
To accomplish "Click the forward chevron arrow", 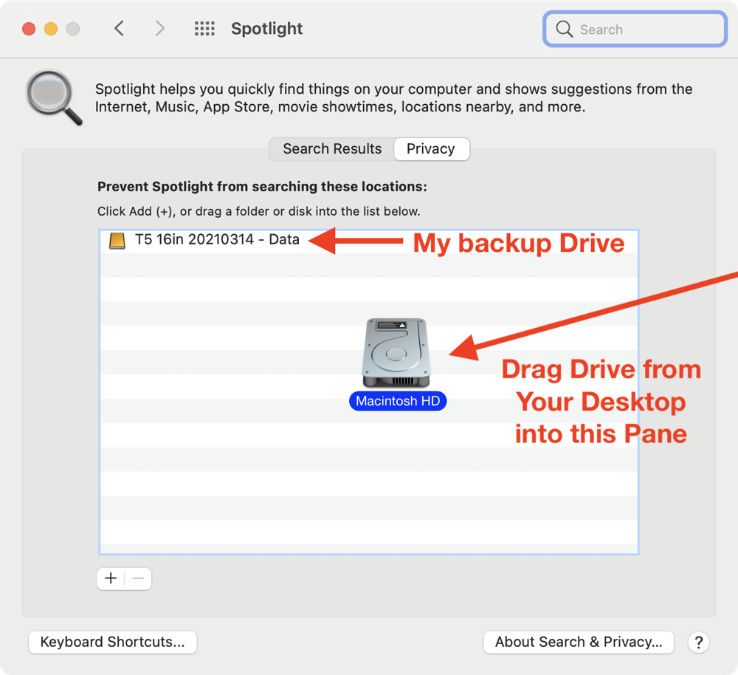I will 159,29.
